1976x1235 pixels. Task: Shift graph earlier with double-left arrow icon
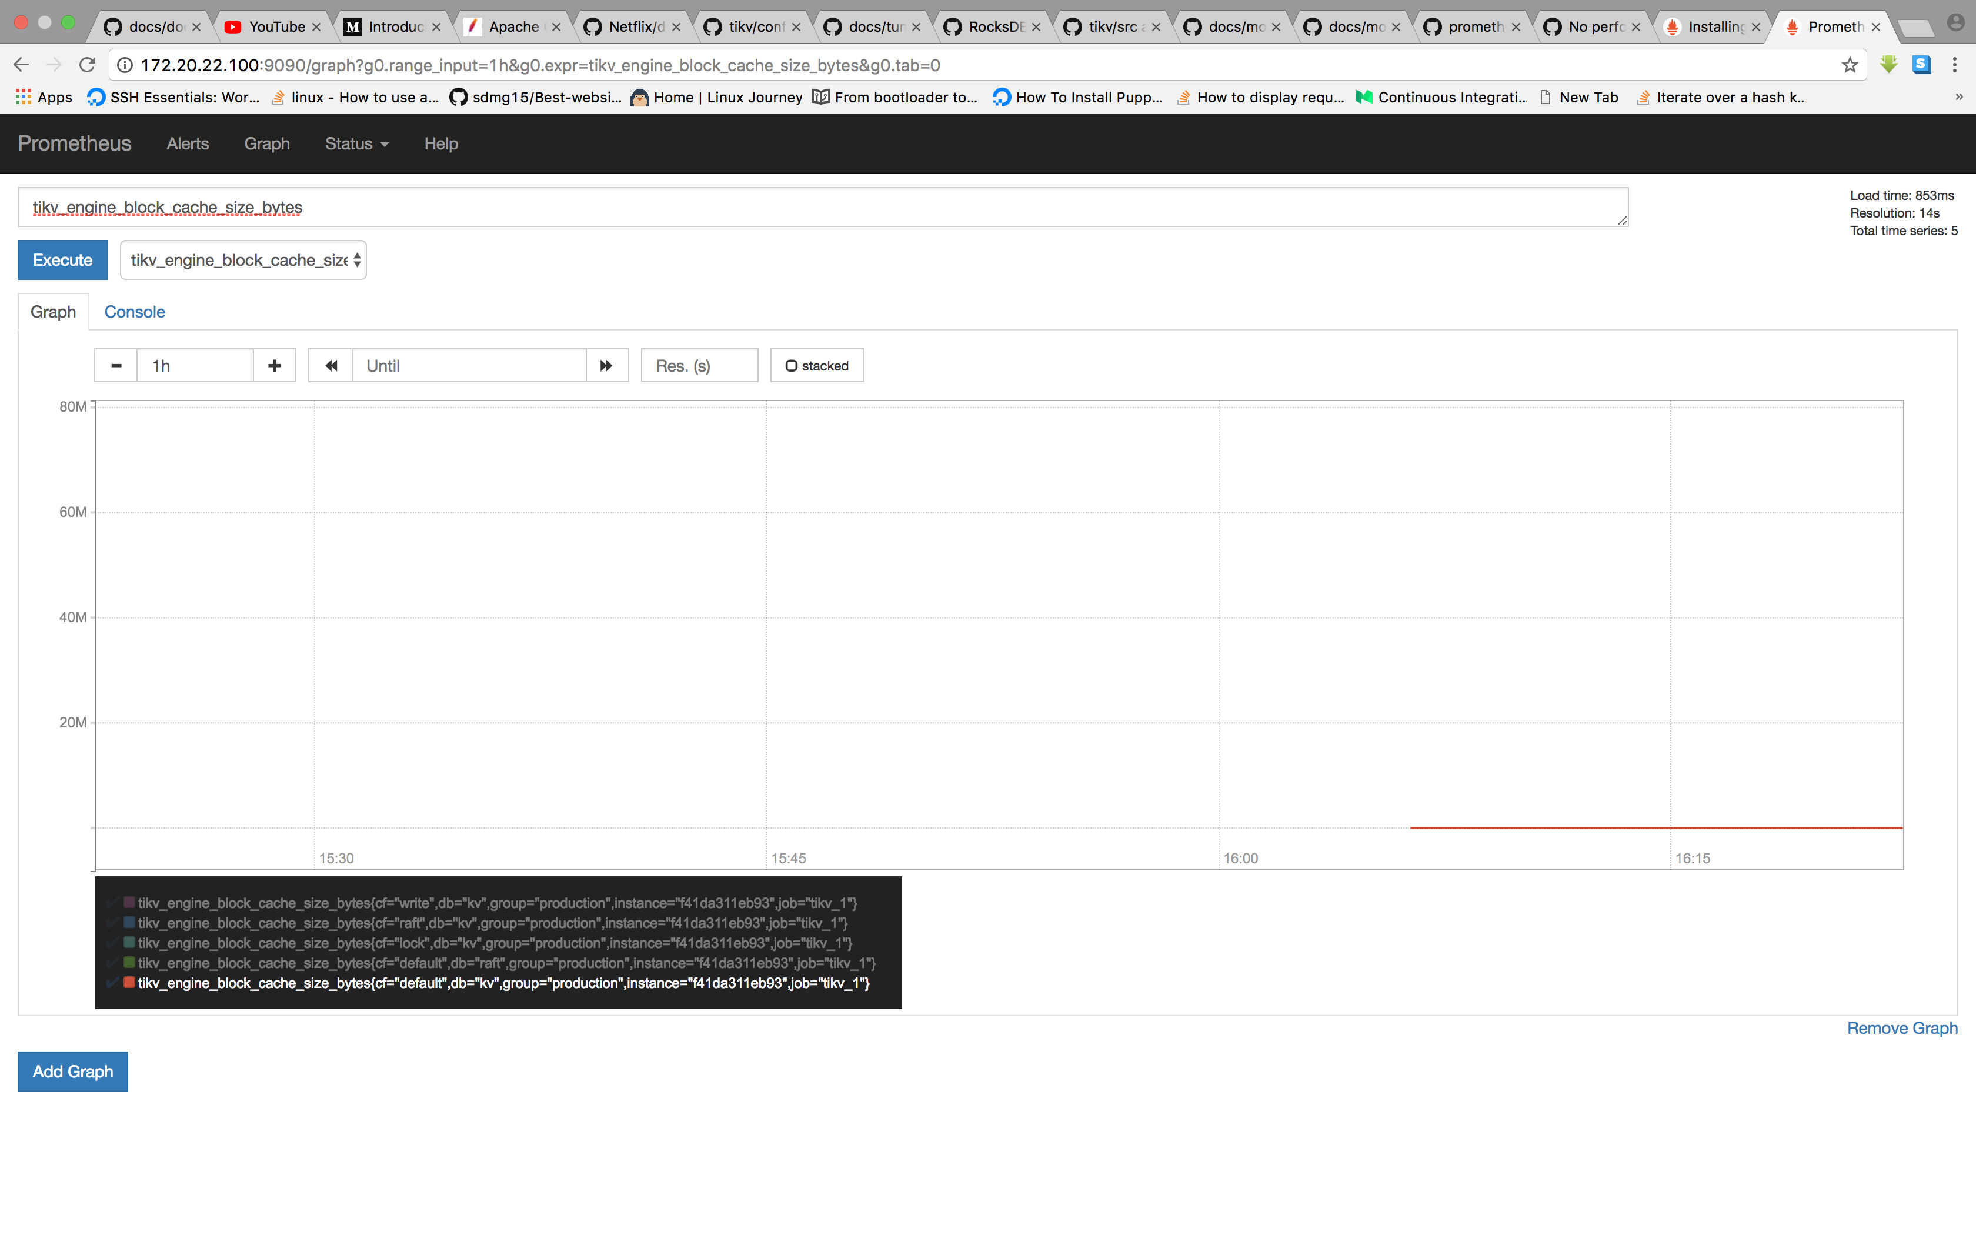[x=331, y=365]
